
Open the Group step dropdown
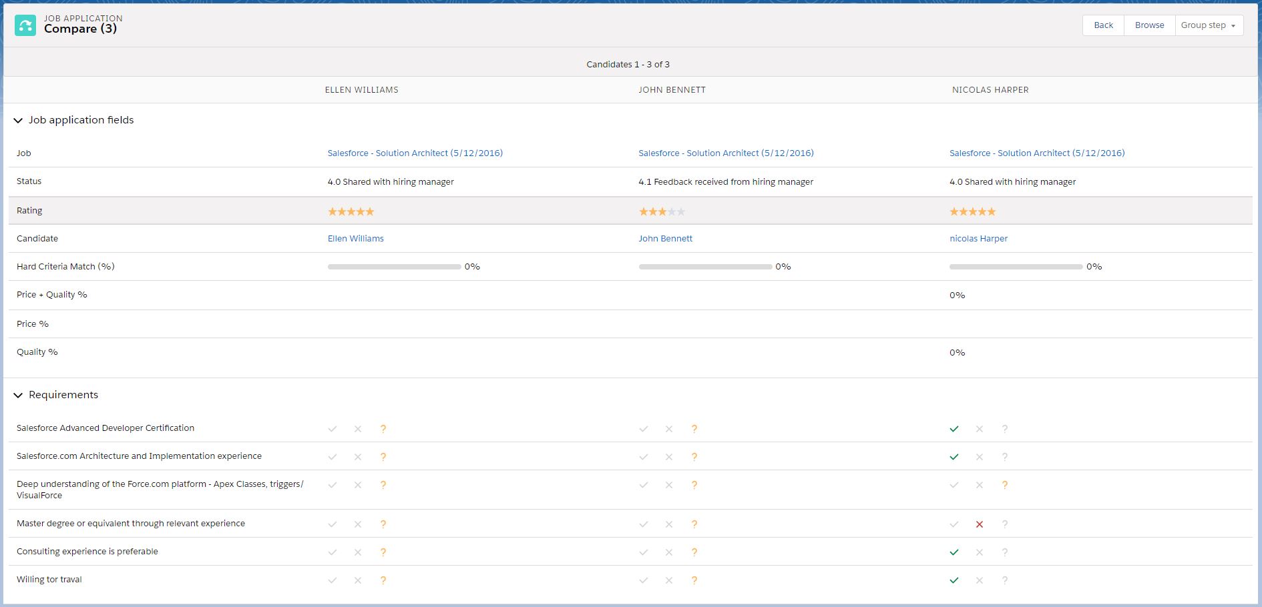click(x=1209, y=25)
